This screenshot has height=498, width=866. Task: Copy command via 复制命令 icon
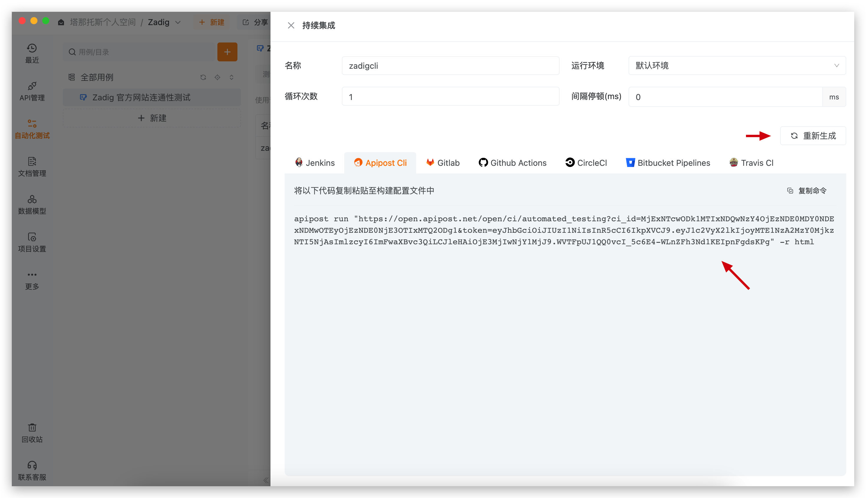click(x=790, y=191)
